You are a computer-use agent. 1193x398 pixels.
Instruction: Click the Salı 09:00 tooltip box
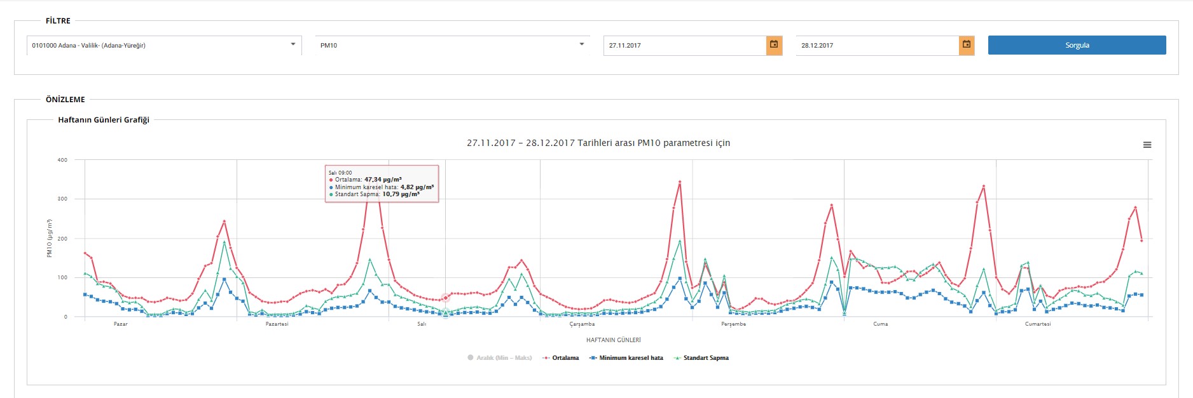tap(382, 183)
